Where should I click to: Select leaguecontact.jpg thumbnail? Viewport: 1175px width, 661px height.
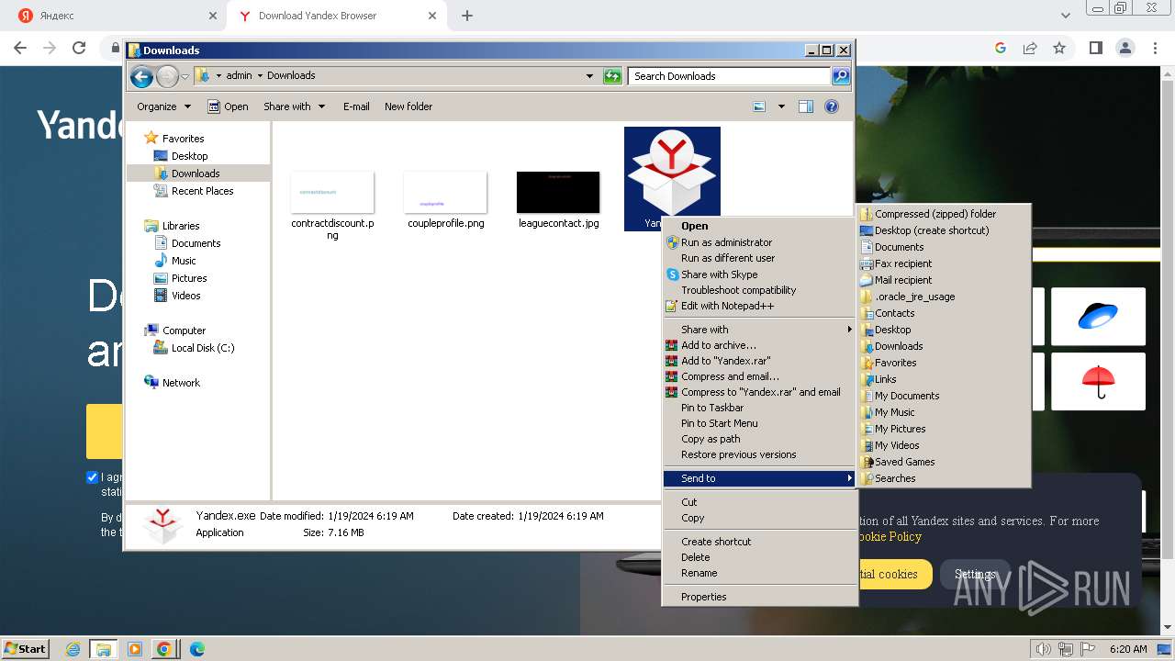(558, 193)
